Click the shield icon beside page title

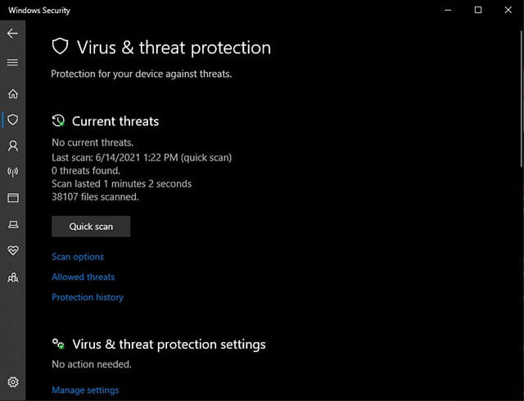60,47
